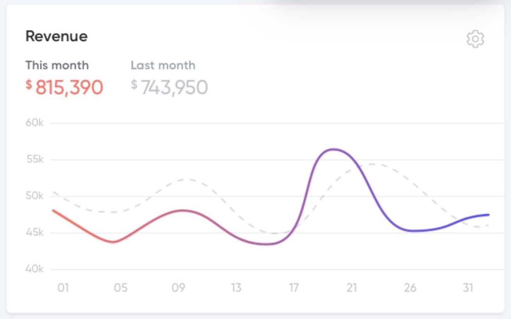511x319 pixels.
Task: Select day 05 on the x-axis
Action: click(x=121, y=288)
